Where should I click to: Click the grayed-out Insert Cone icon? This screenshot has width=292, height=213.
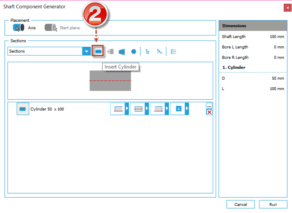click(x=110, y=51)
